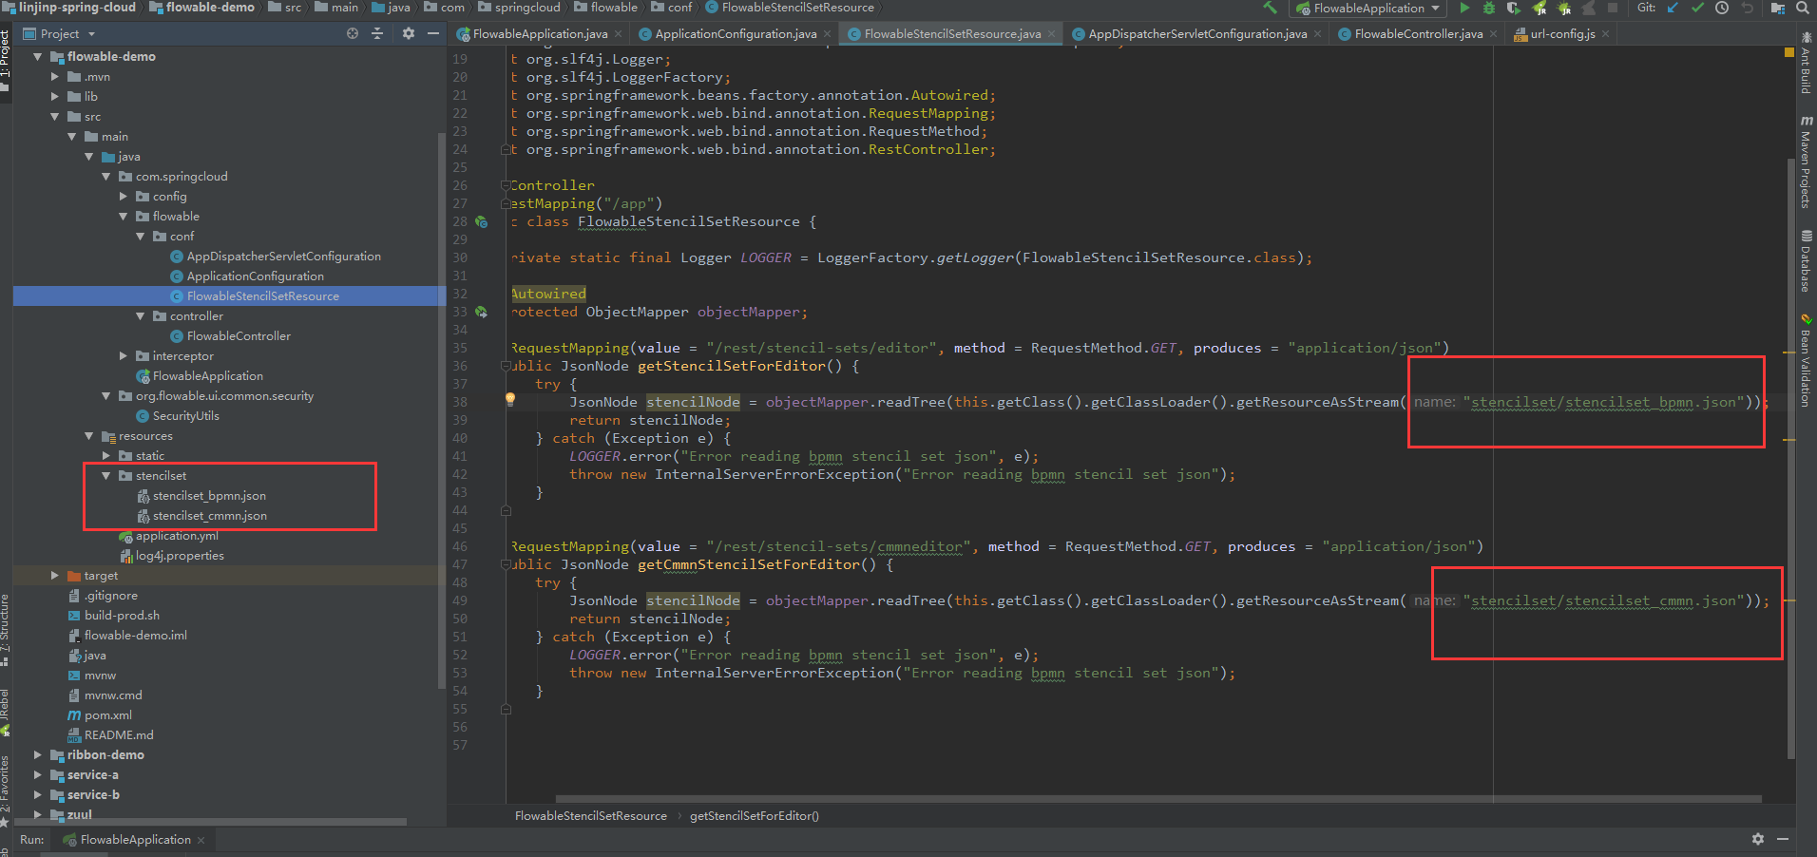This screenshot has height=857, width=1817.
Task: Run with JRebel rocket icon
Action: tap(1540, 8)
